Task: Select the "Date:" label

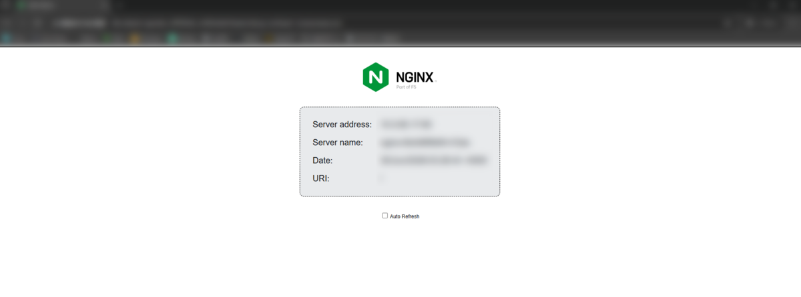Action: coord(322,160)
